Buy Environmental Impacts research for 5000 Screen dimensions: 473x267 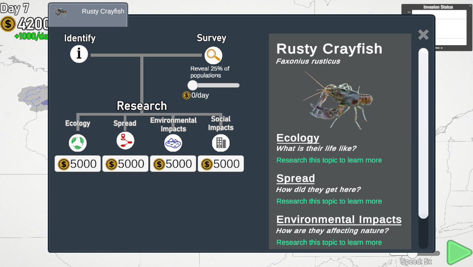click(x=173, y=164)
